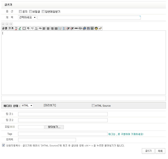Focus the 링크1 input field
Screen dimensions: 168x159
[x=63, y=114]
